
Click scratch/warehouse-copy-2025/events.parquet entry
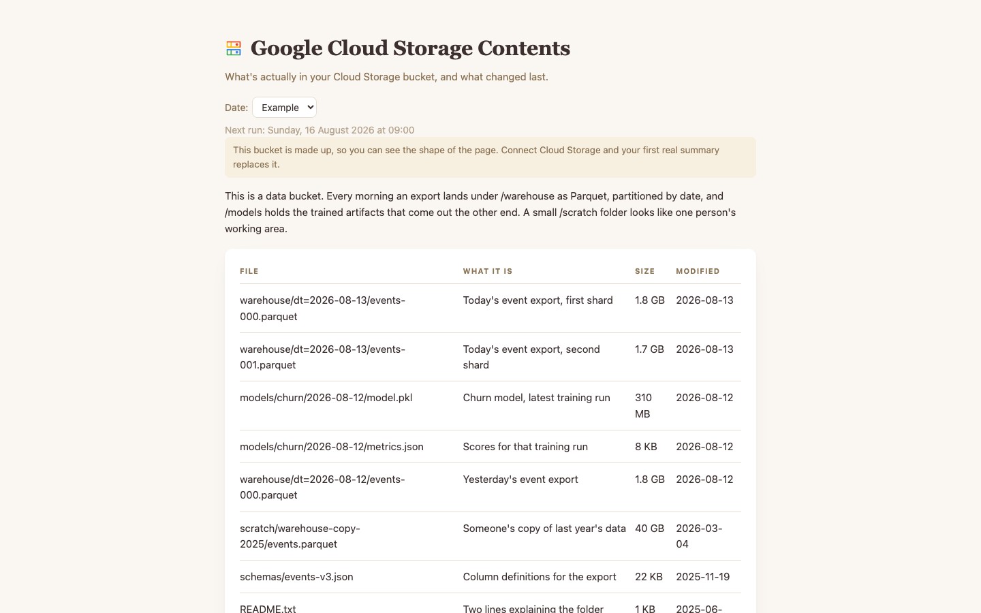[300, 536]
